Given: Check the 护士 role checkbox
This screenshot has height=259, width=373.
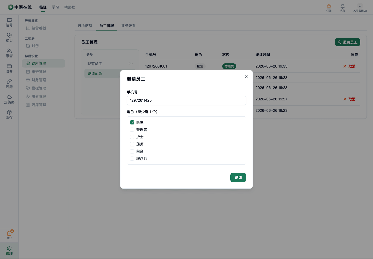Looking at the screenshot, I should coord(132,137).
